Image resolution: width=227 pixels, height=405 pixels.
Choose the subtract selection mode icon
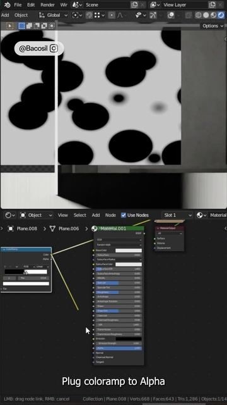coord(37,26)
